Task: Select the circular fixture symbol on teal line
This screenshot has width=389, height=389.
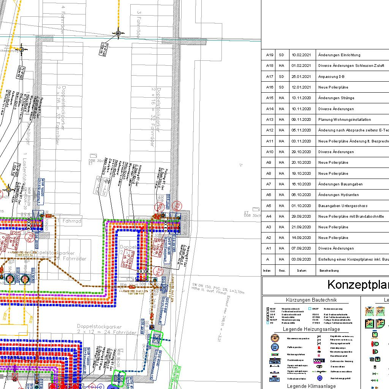Action: tap(118, 33)
